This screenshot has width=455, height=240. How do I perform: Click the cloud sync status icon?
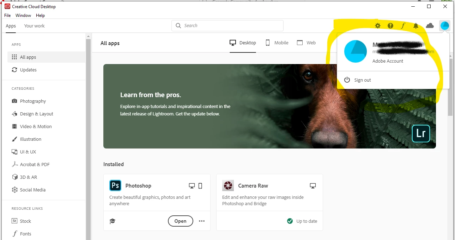(x=430, y=25)
